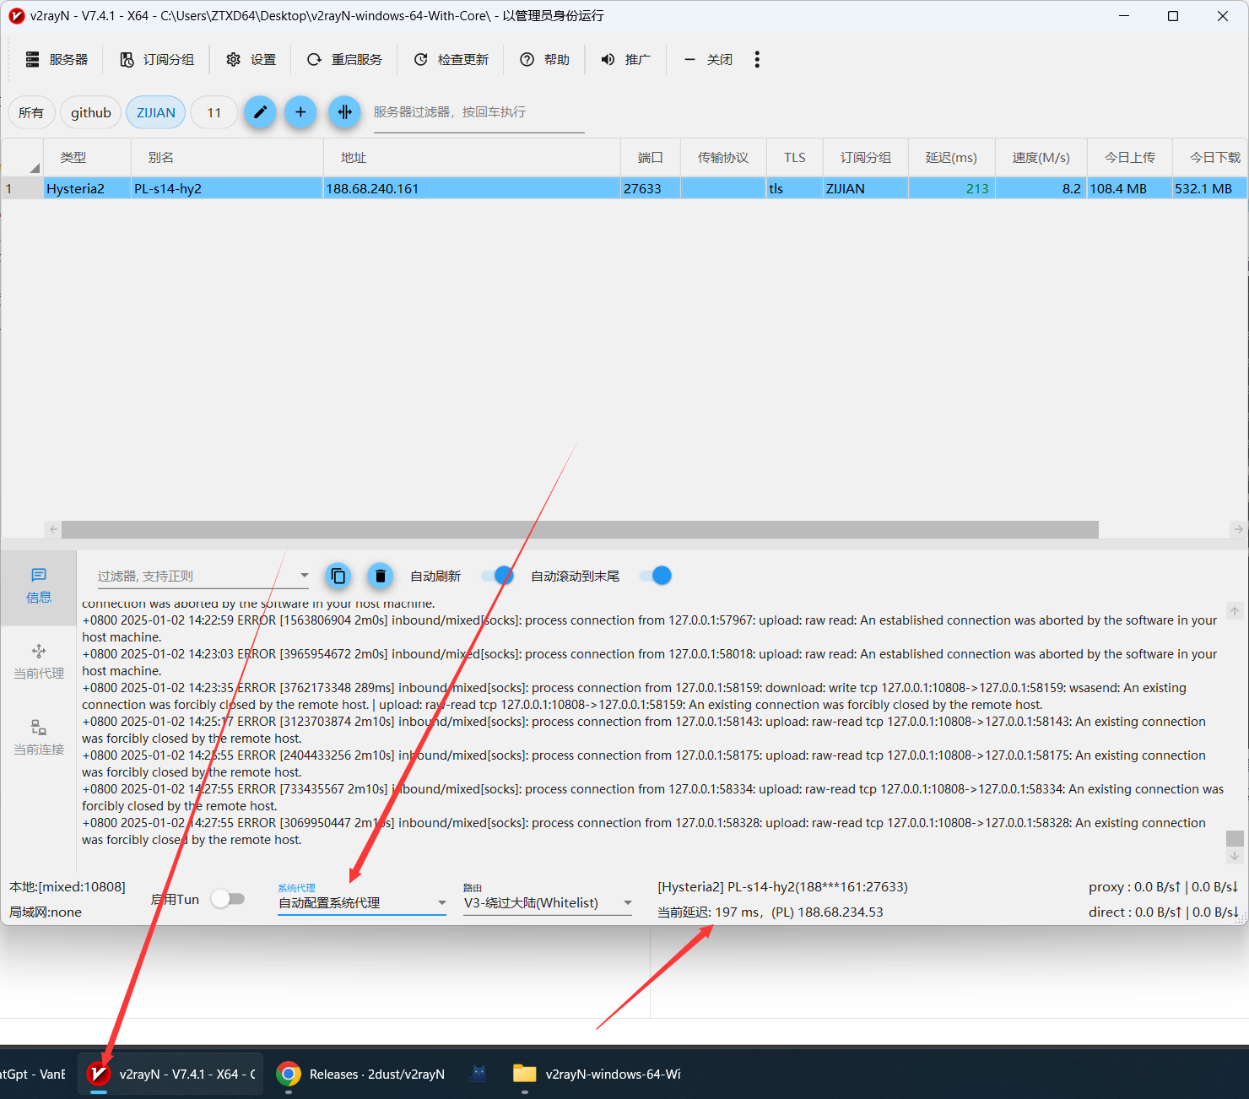Click the log scrollbar thumb
The width and height of the screenshot is (1249, 1099).
coord(1235,838)
